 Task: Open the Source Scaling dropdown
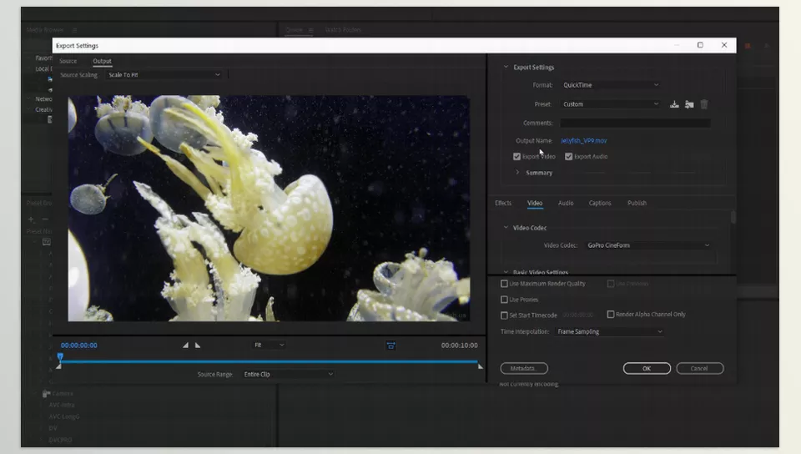[x=164, y=74]
